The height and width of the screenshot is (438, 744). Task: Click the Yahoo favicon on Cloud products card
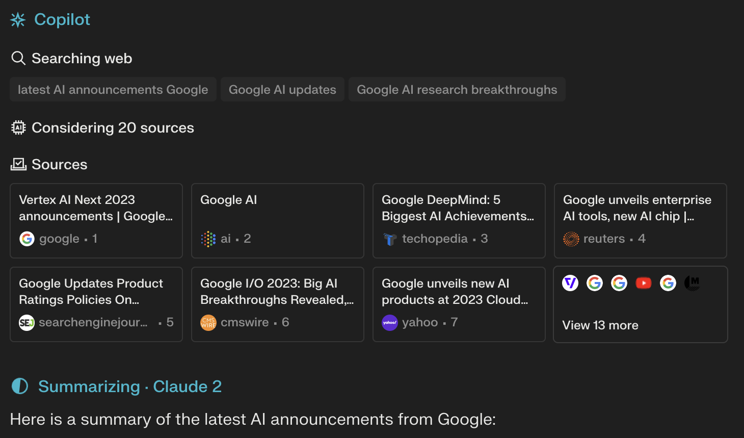[x=390, y=322]
